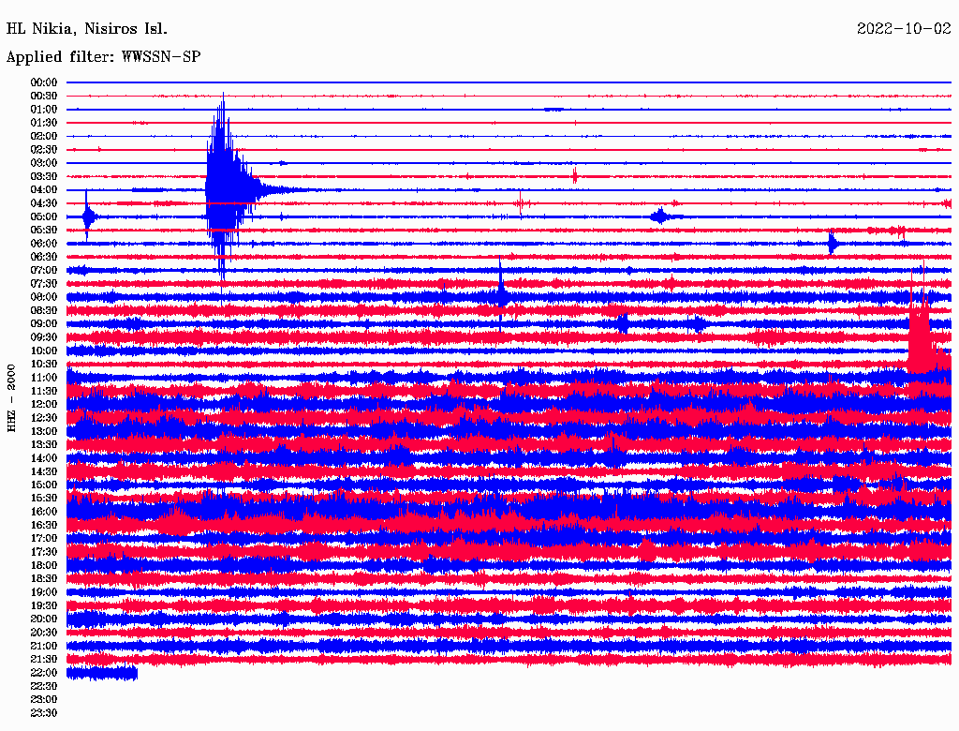Viewport: 959px width, 731px height.
Task: Click the '16:30' time label
Action: coord(43,526)
